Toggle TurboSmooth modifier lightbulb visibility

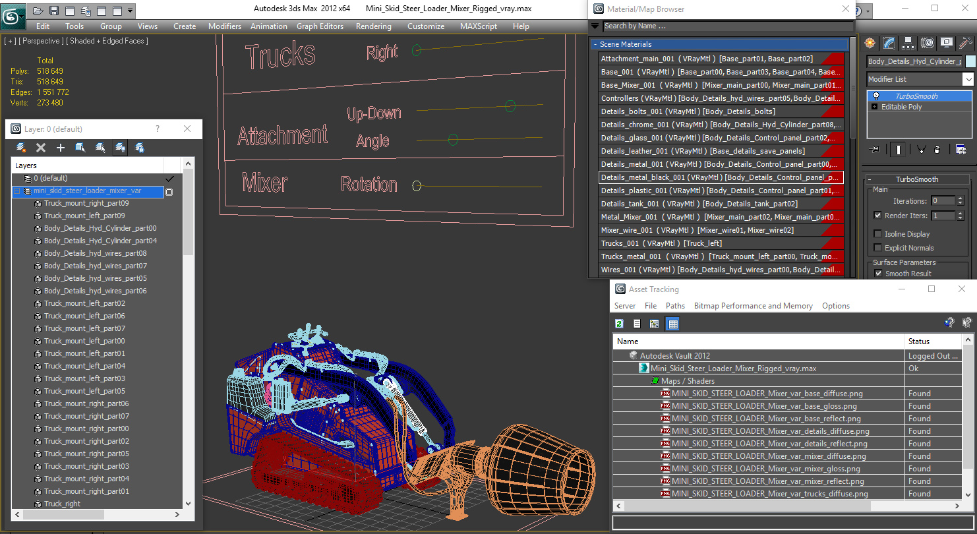875,96
